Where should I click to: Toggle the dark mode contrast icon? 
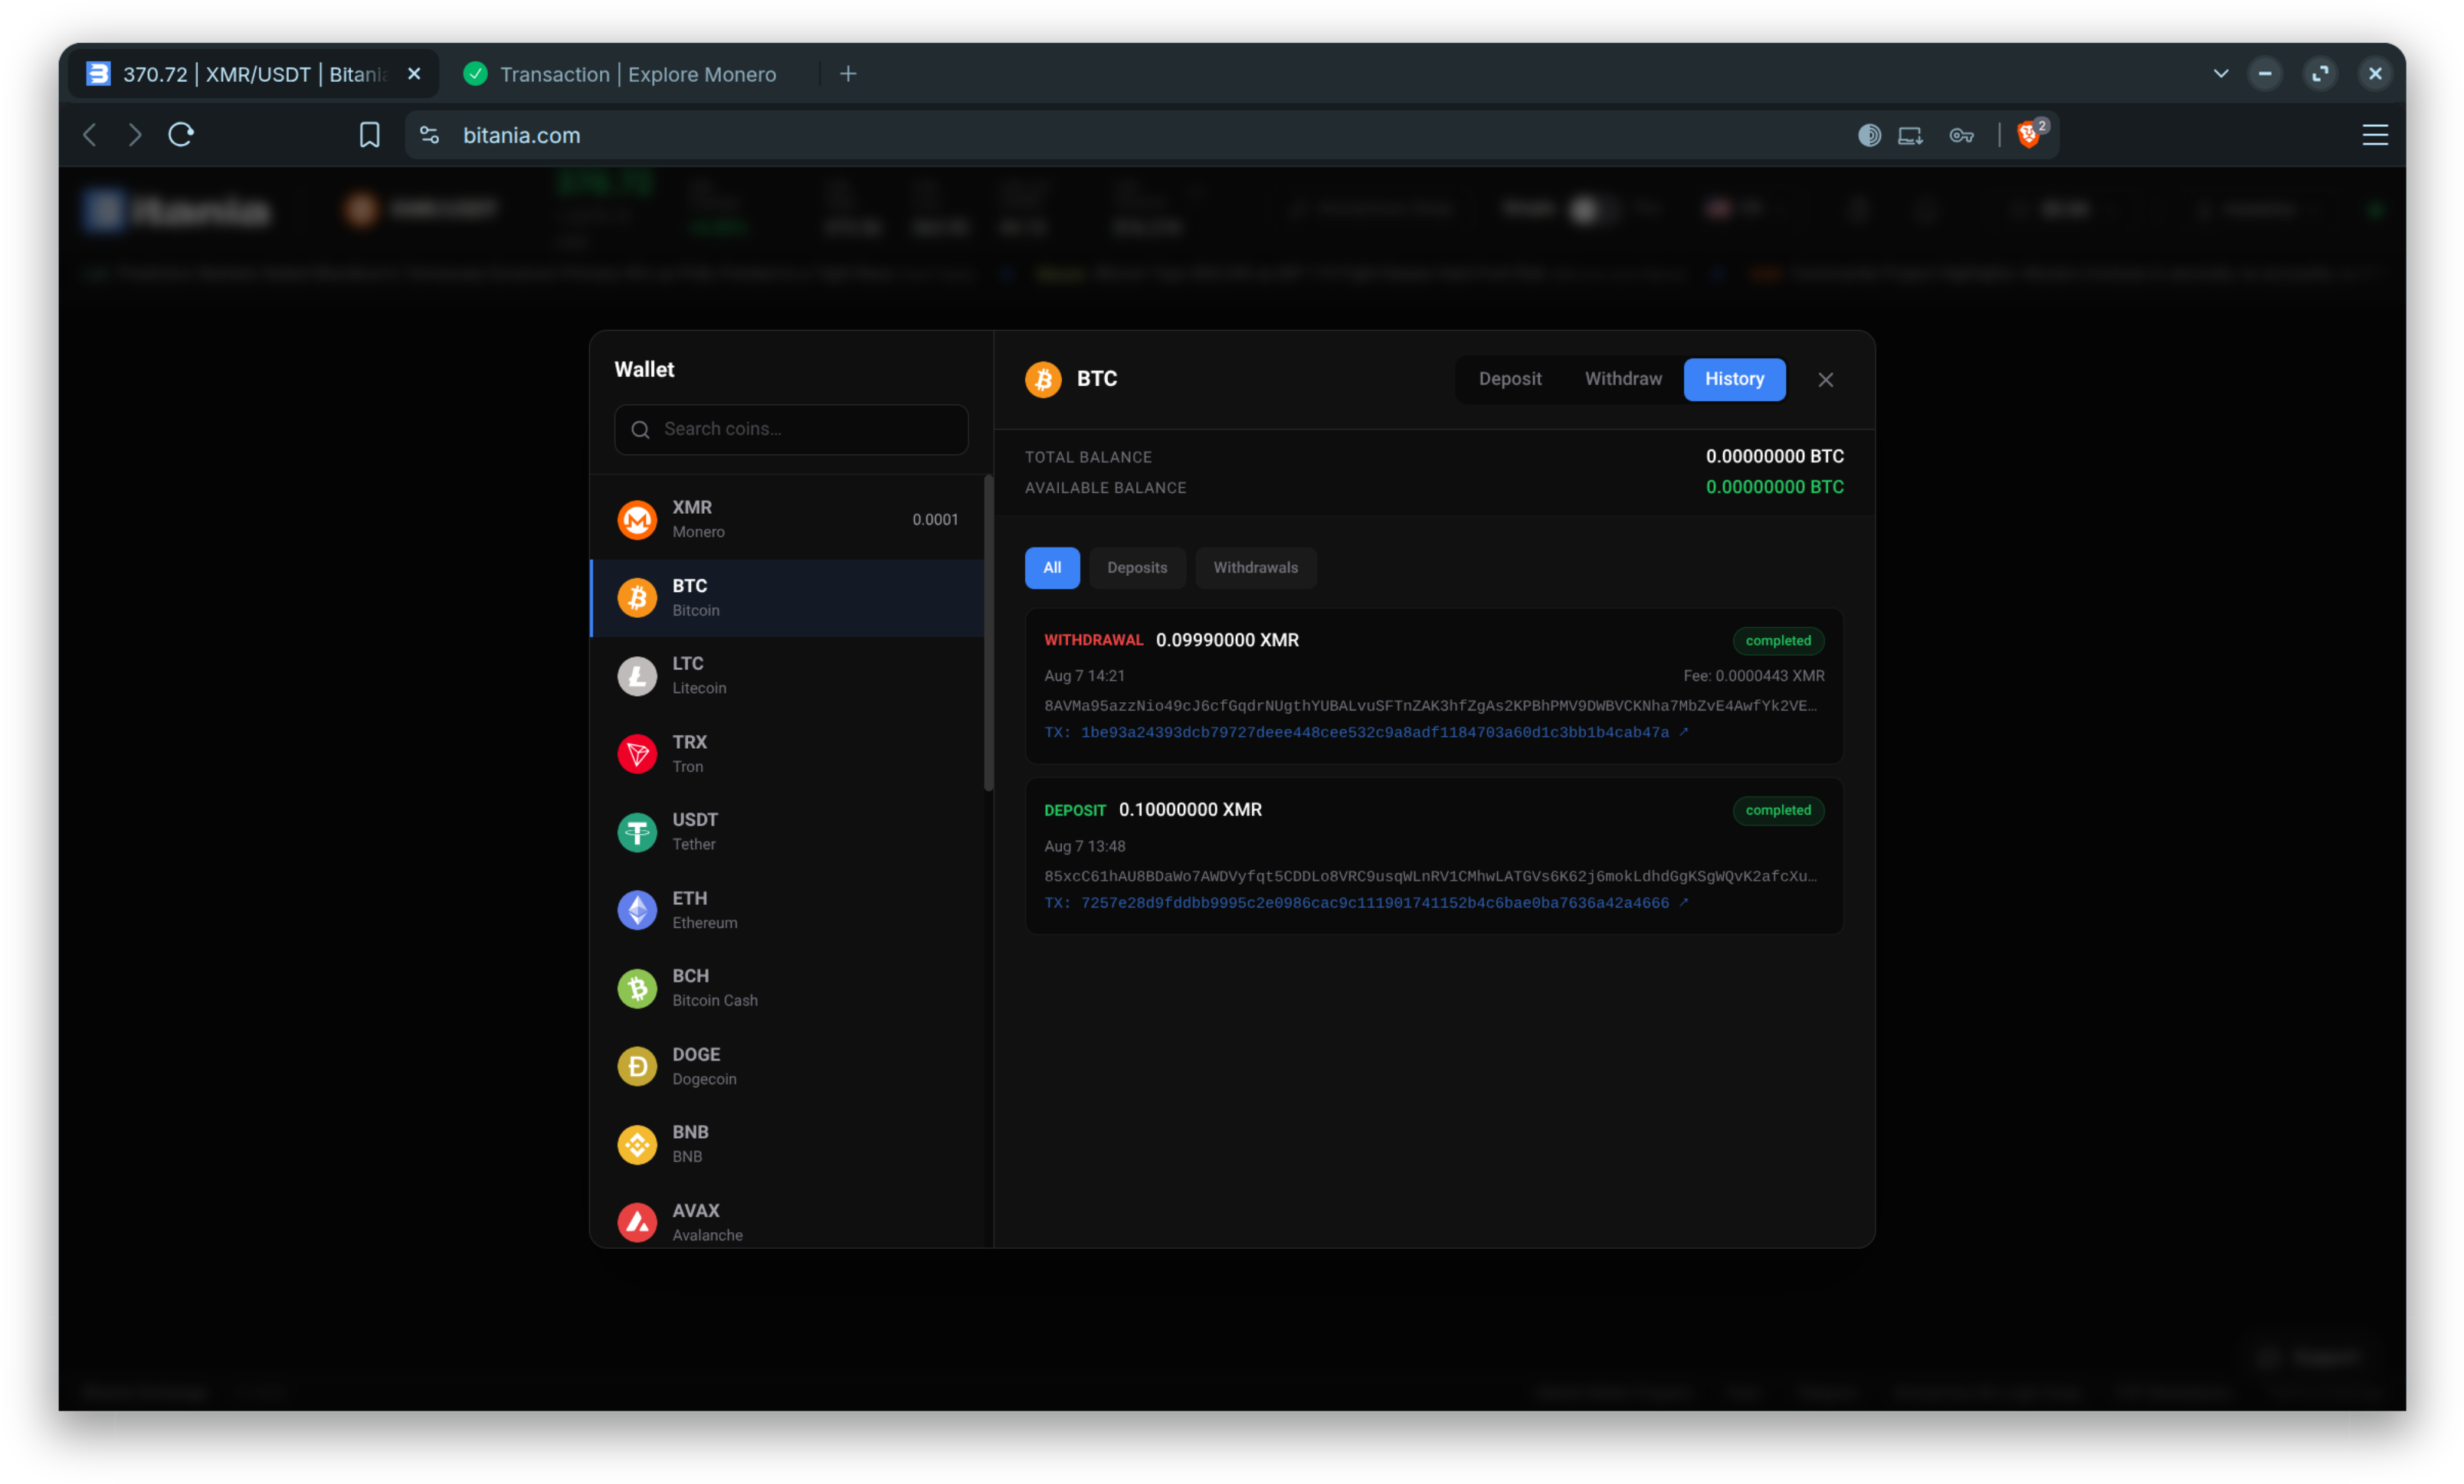click(1869, 135)
